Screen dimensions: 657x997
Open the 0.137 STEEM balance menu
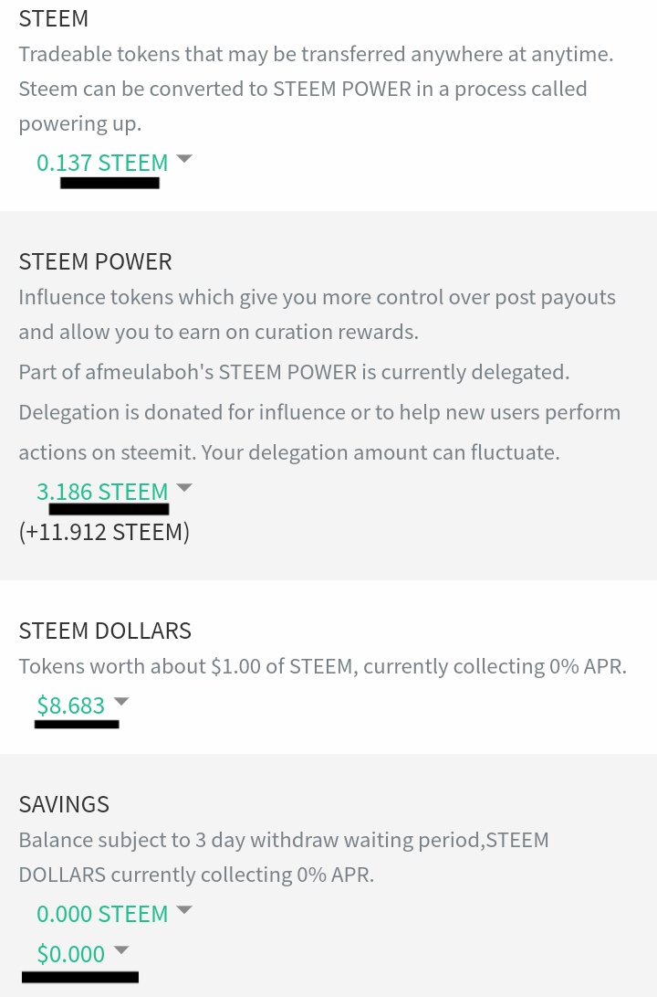pos(102,163)
